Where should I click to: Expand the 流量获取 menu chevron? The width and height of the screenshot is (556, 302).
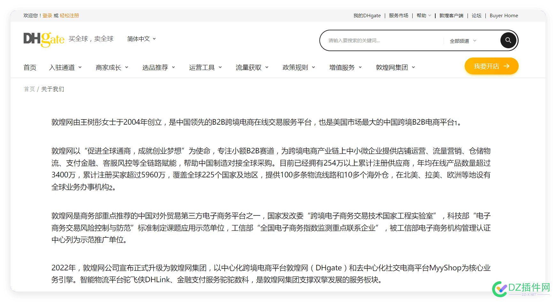tap(267, 67)
